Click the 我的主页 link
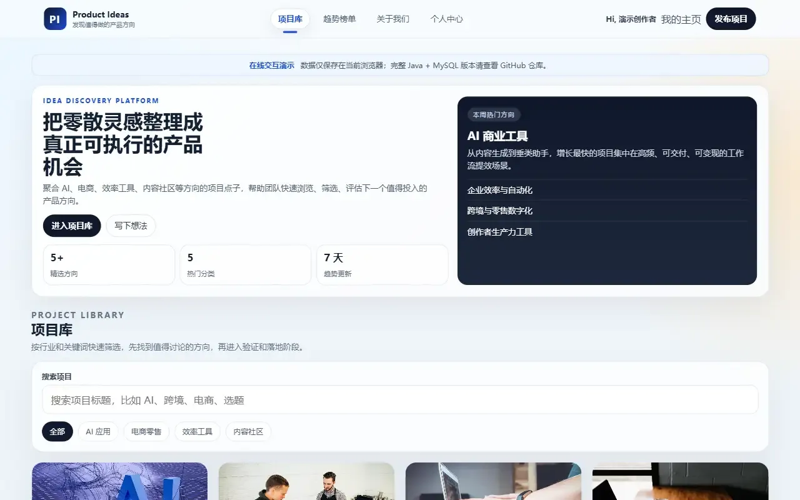Screen dimensions: 800x500 point(681,19)
